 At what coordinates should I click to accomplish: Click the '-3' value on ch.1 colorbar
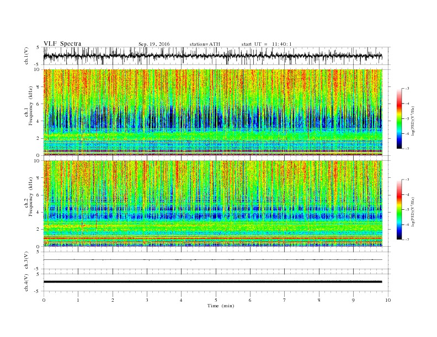coord(407,89)
